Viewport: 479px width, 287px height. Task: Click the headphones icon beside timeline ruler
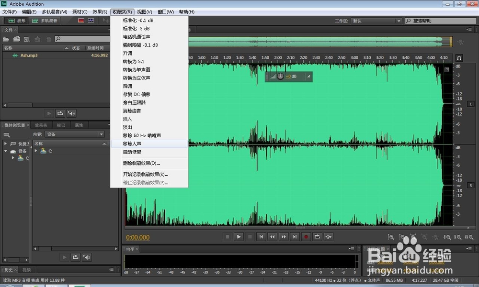point(459,58)
